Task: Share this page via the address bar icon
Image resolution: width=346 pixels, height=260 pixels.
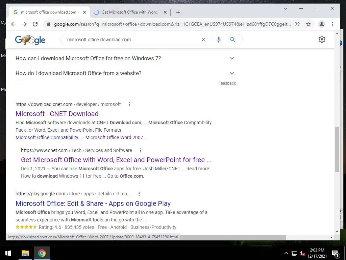Action: (297, 24)
